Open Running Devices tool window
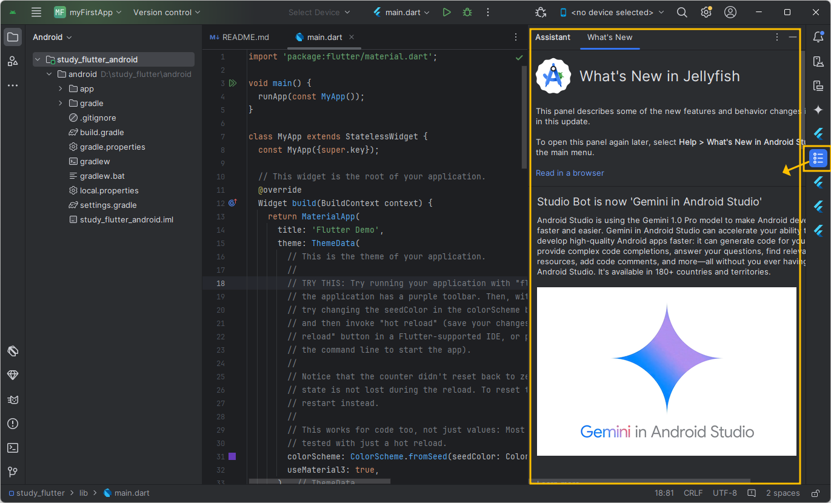The image size is (831, 503). (x=818, y=85)
